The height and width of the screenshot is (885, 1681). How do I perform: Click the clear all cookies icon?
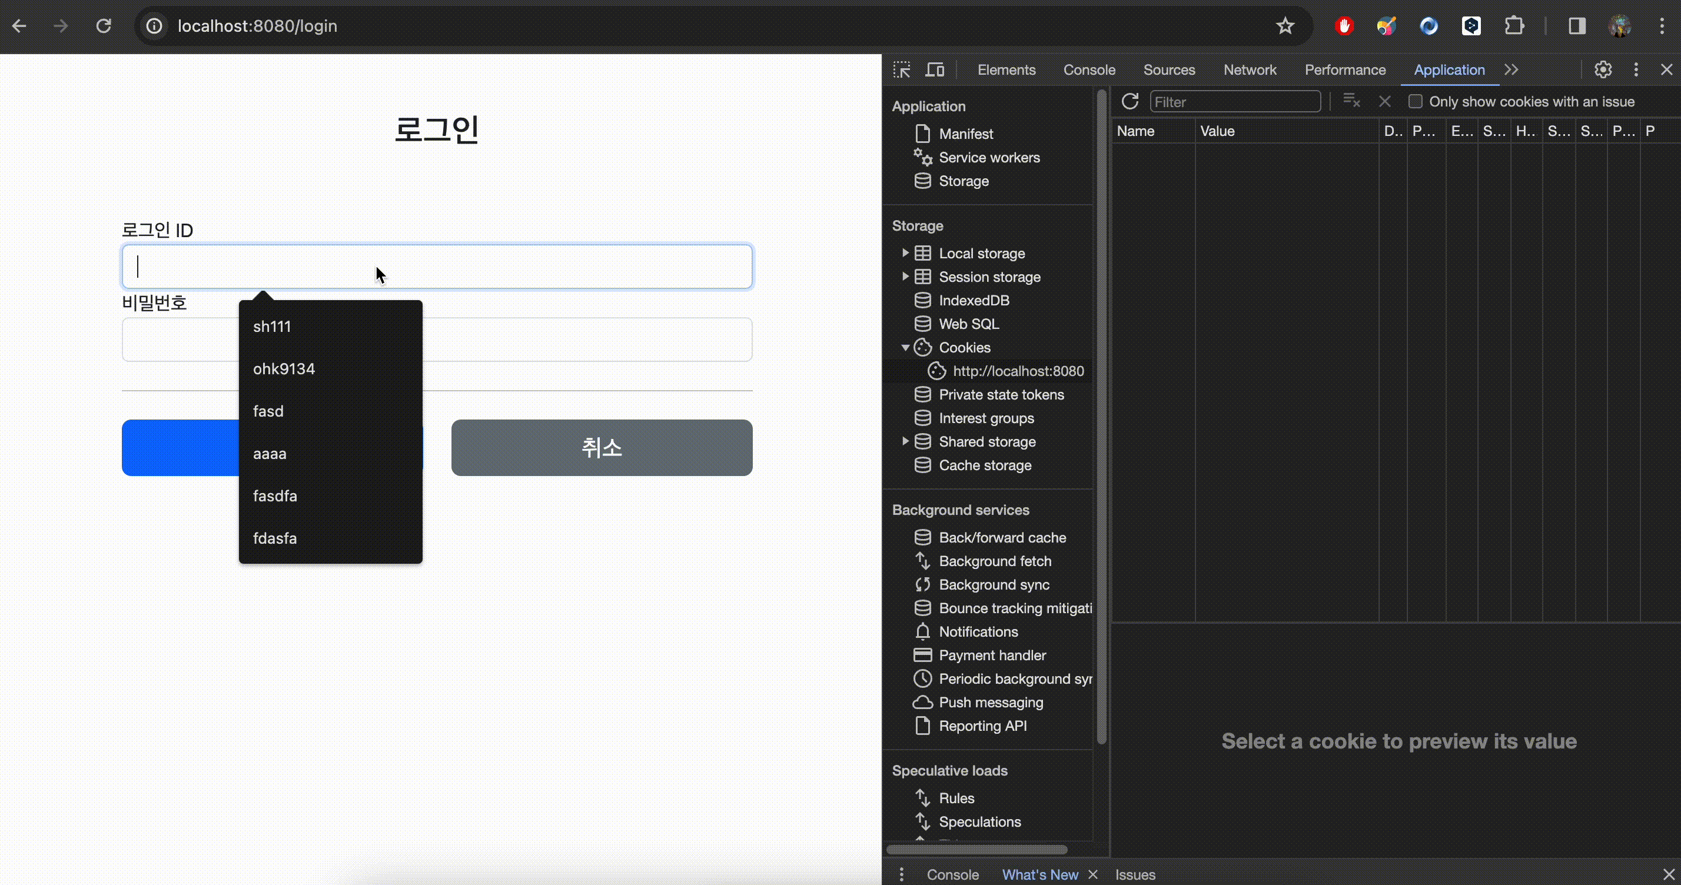[1351, 101]
